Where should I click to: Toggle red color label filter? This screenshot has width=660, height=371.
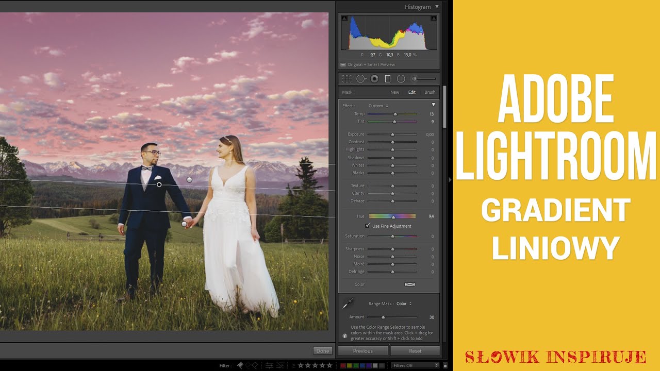pyautogui.click(x=343, y=365)
